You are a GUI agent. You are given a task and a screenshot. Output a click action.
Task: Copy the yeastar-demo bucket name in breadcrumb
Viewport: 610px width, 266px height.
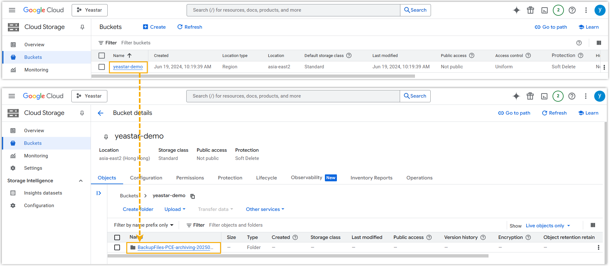click(193, 196)
